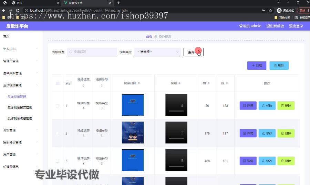Click 修改 for row 1
310x185 pixels.
(267, 106)
